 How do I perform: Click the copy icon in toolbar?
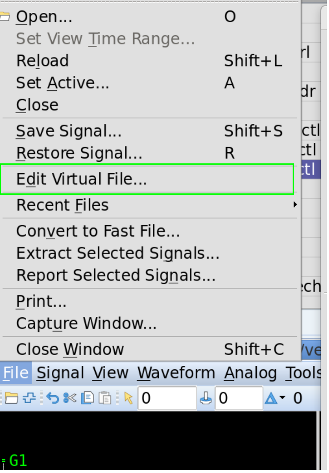(87, 398)
